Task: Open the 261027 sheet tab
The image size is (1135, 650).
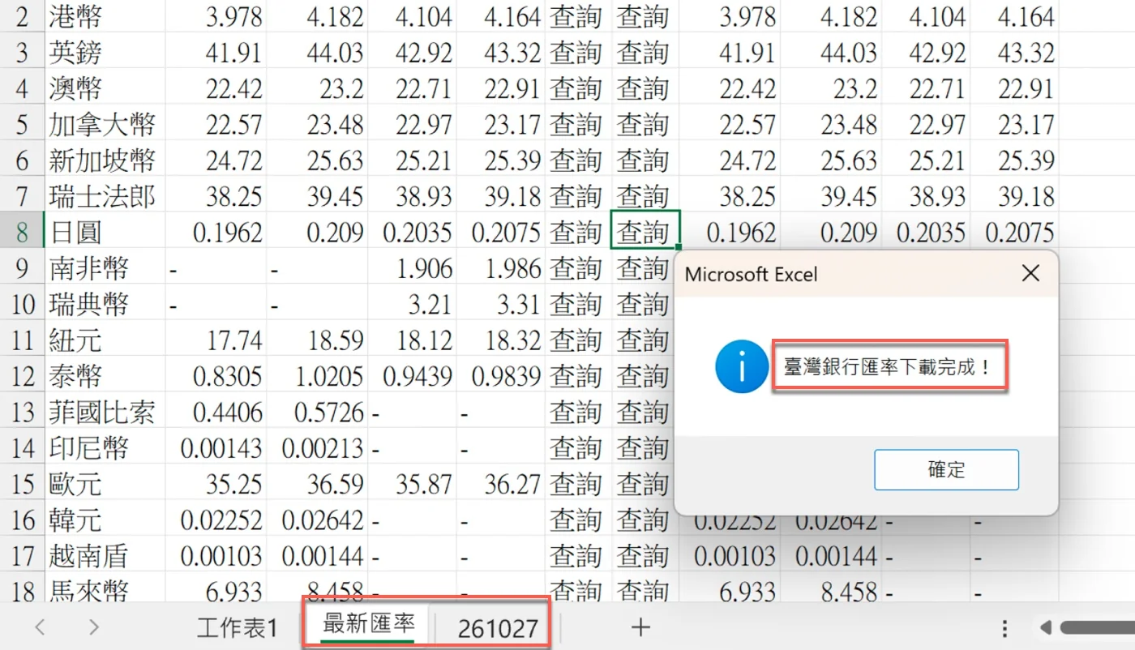Action: click(497, 628)
